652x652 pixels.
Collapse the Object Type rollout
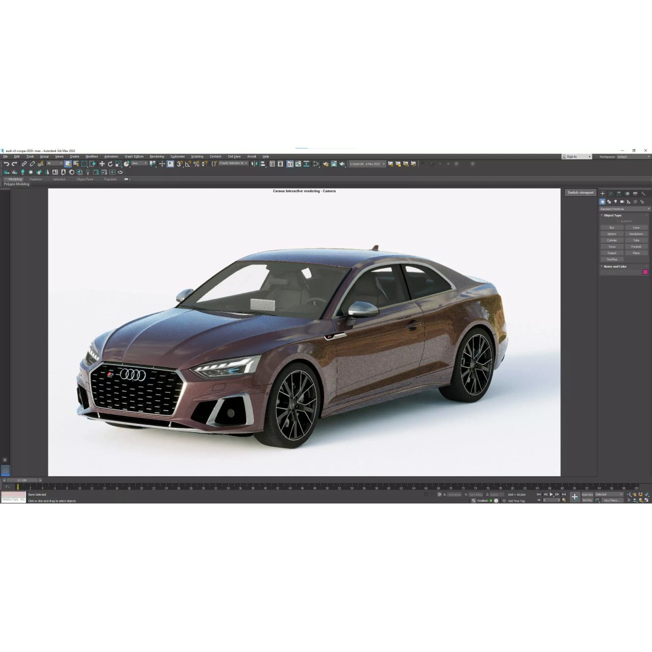pos(613,216)
